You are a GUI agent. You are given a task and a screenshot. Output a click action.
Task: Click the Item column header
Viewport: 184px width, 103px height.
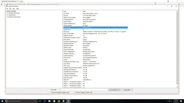73,11
